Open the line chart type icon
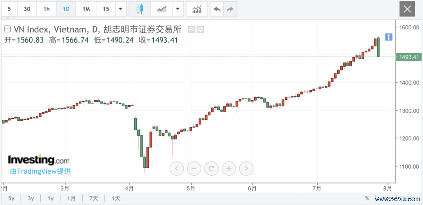This screenshot has width=423, height=205. pos(162,9)
